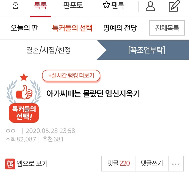Select the 톡커들의 선택 menu
The height and width of the screenshot is (177, 189).
(x=72, y=28)
